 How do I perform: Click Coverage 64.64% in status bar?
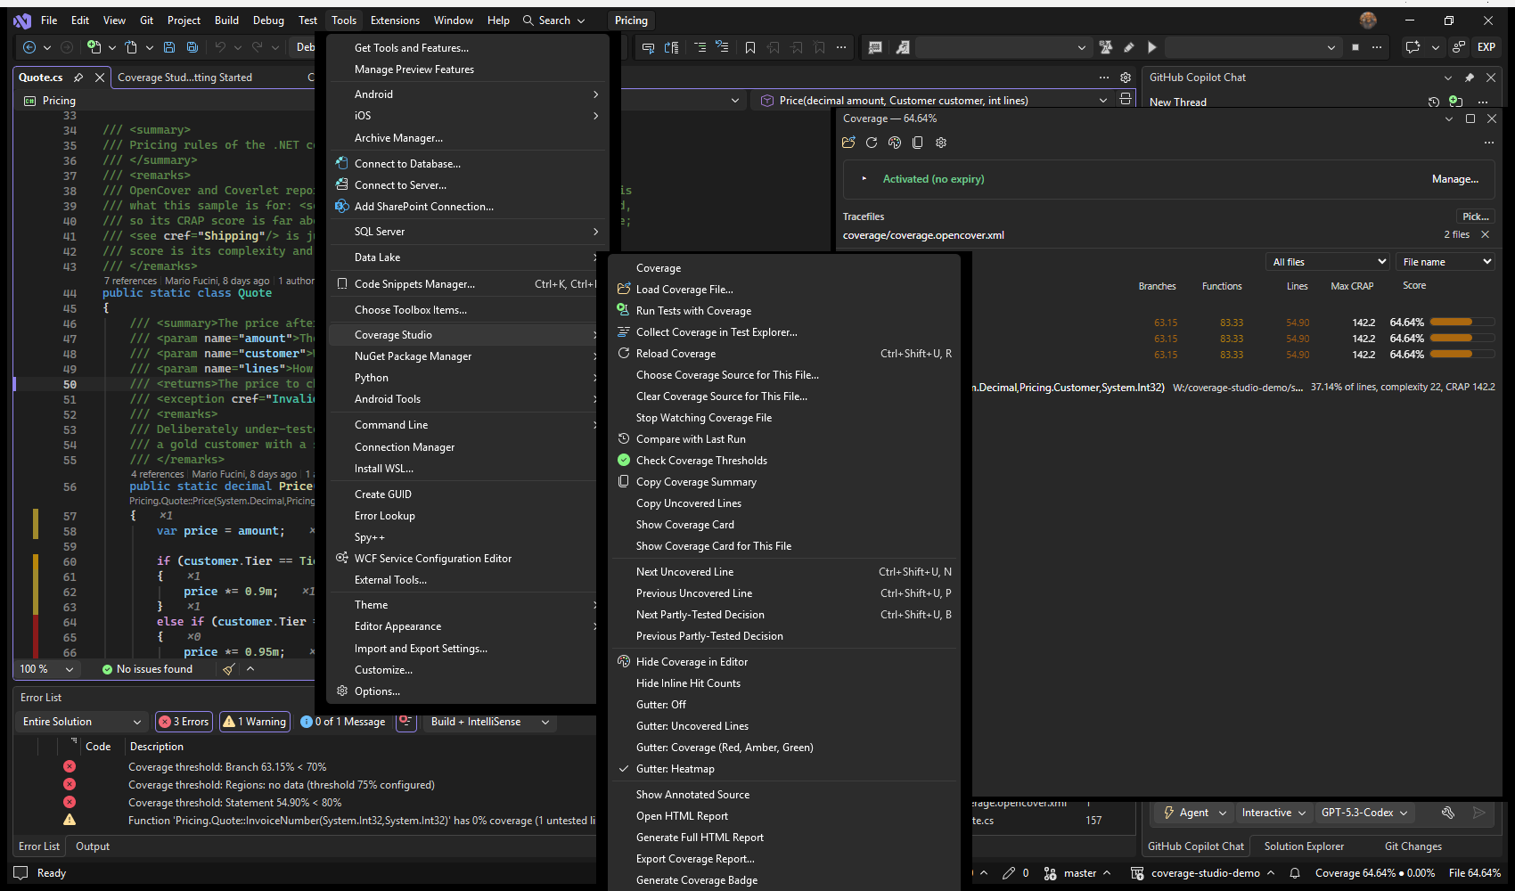tap(1375, 873)
